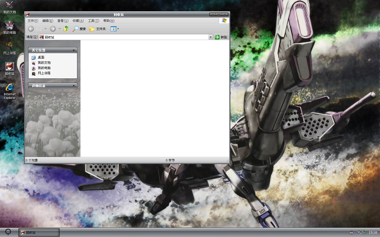Minimize the 回收站 window
The height and width of the screenshot is (237, 380).
[213, 14]
